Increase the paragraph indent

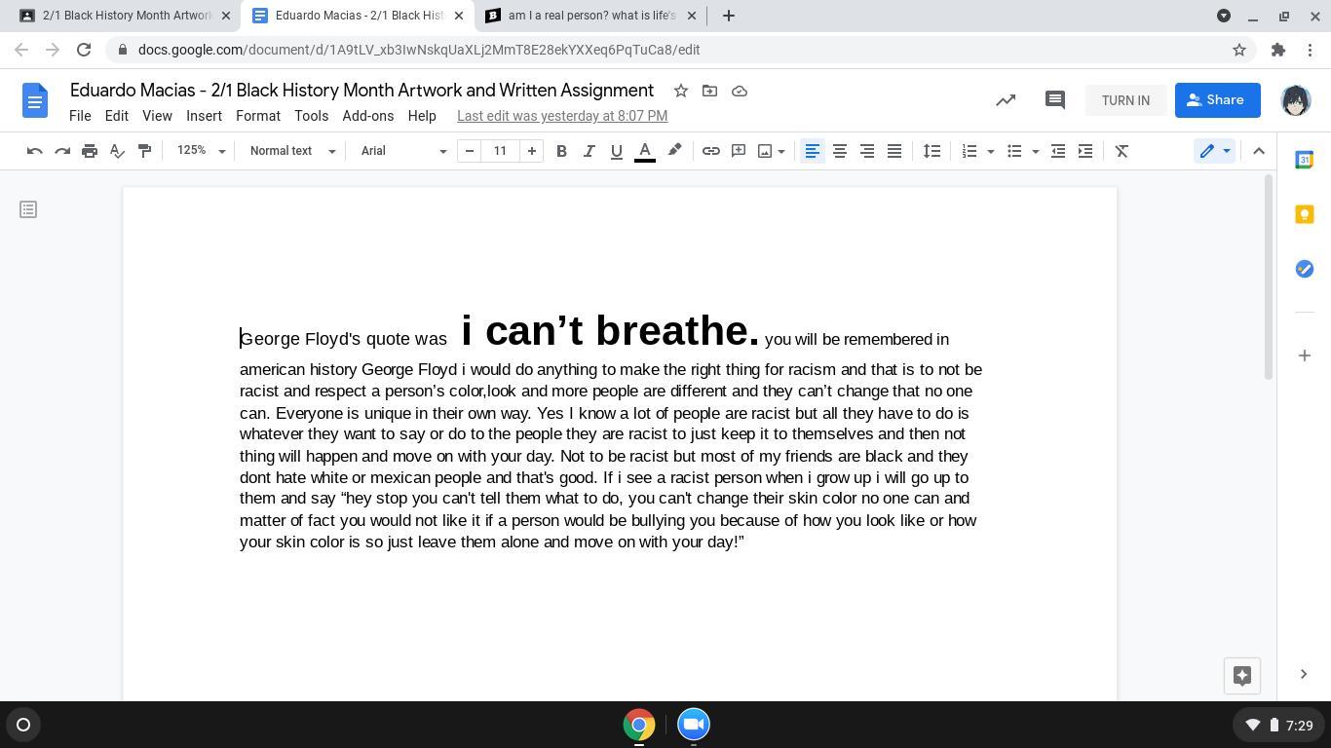(1084, 151)
